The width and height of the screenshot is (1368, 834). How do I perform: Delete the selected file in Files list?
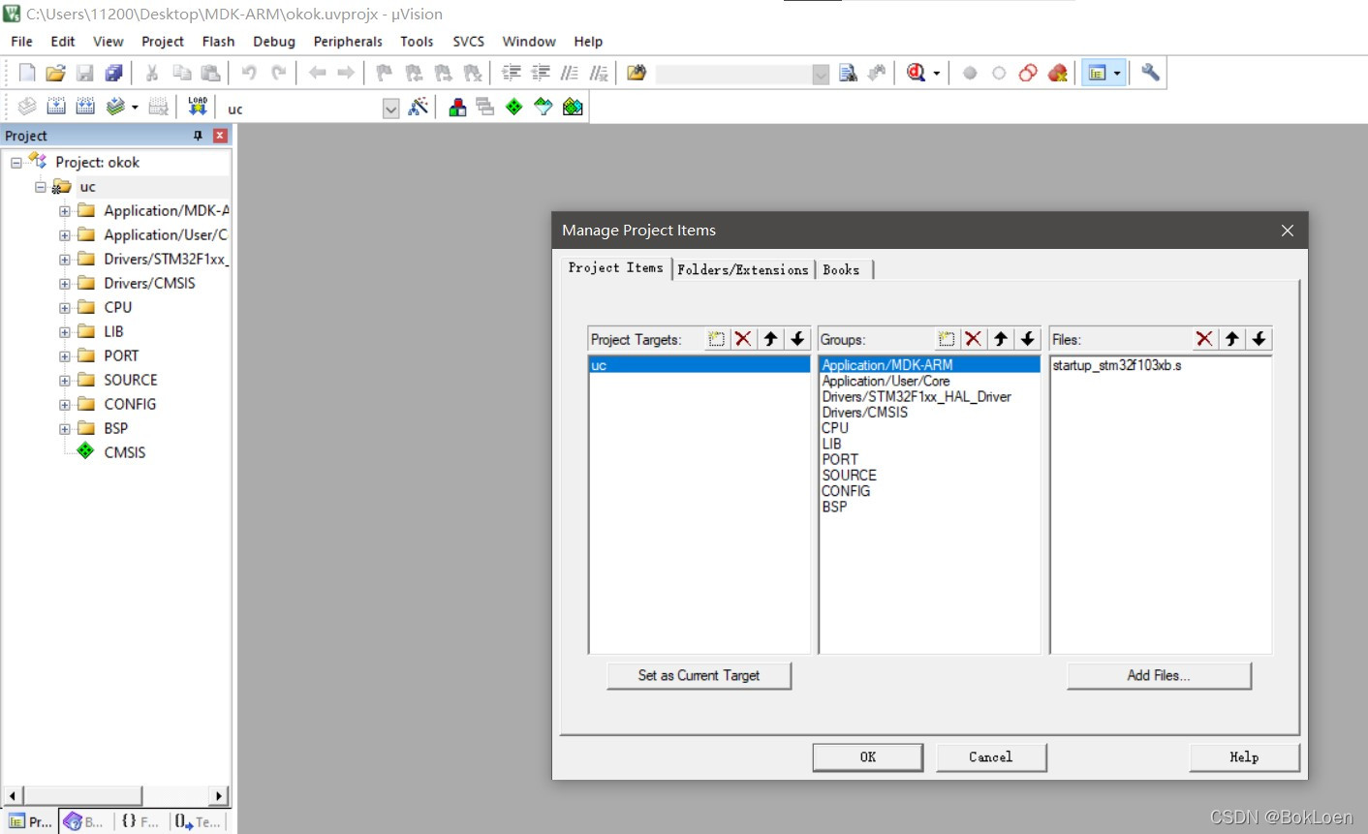1204,339
